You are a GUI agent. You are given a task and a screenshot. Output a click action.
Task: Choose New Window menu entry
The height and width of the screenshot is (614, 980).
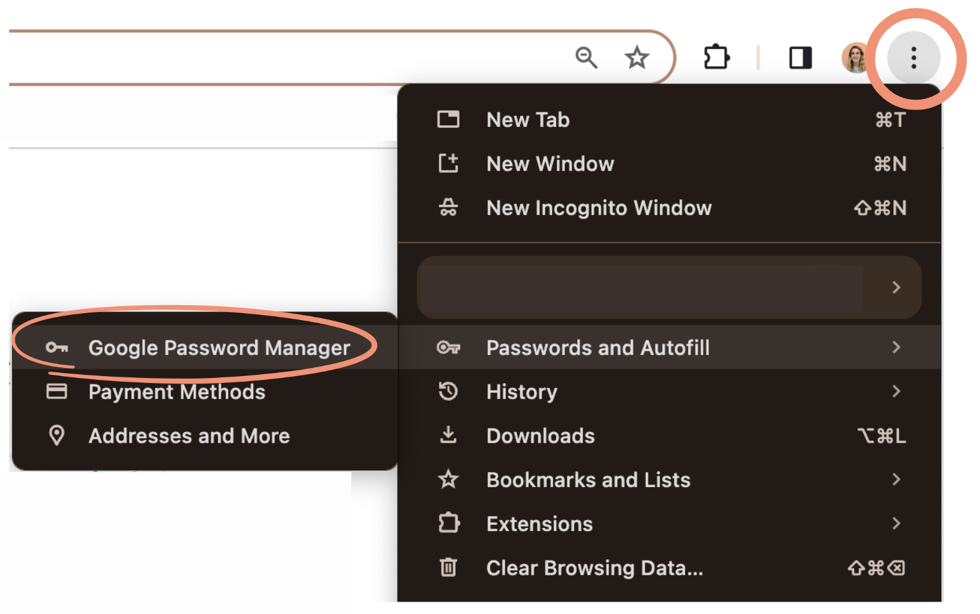tap(670, 164)
